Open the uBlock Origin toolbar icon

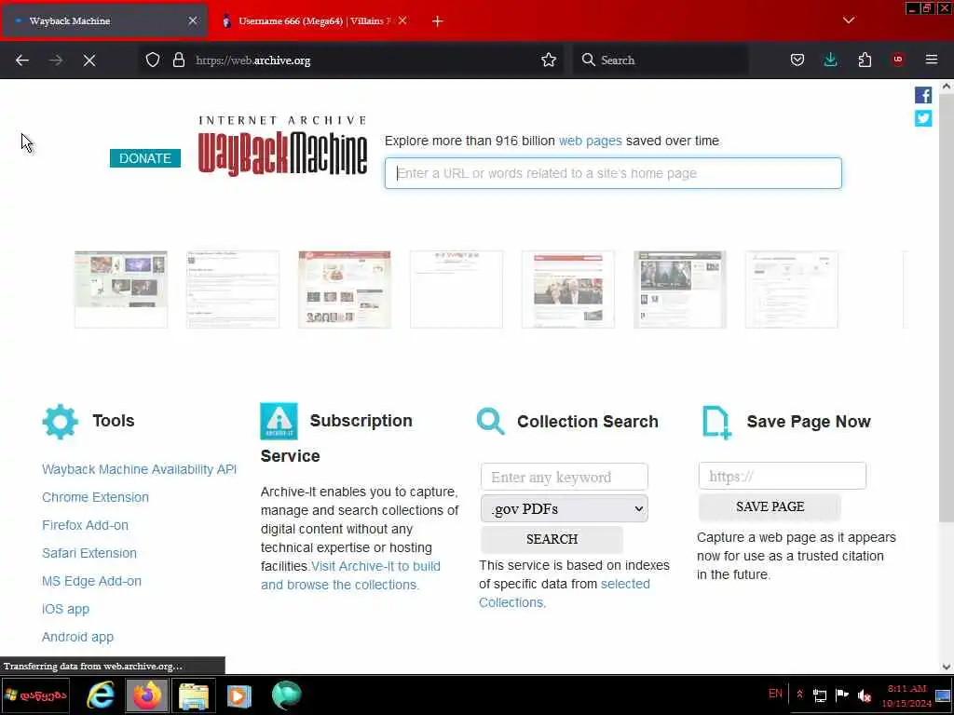(898, 60)
